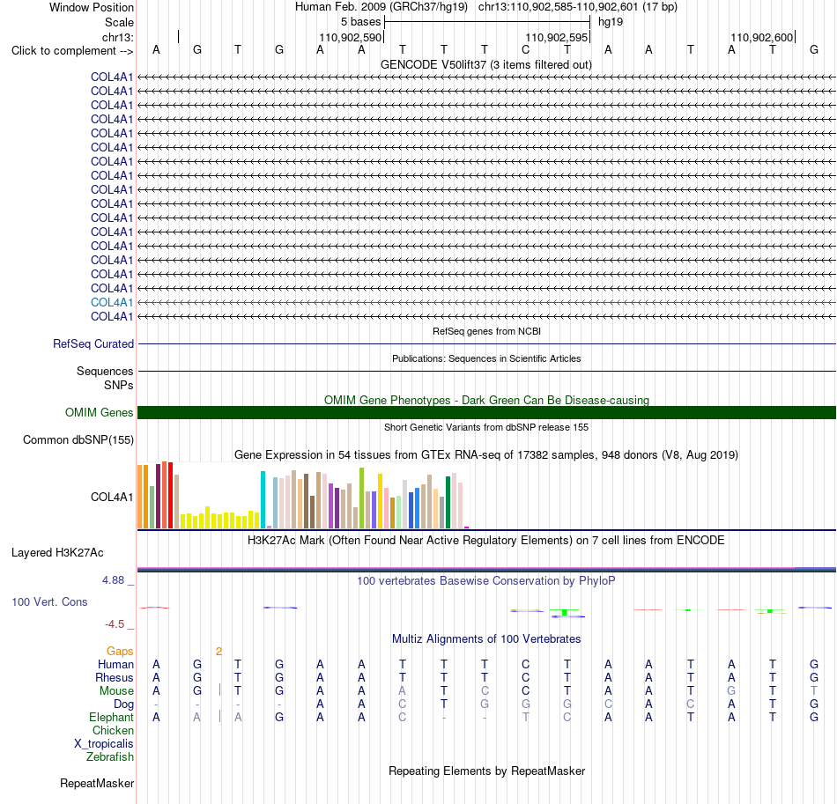This screenshot has width=837, height=804.
Task: Click the Chicken species label
Action: click(113, 731)
